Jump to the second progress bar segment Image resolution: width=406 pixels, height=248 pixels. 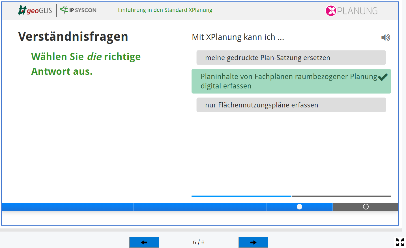coord(100,207)
